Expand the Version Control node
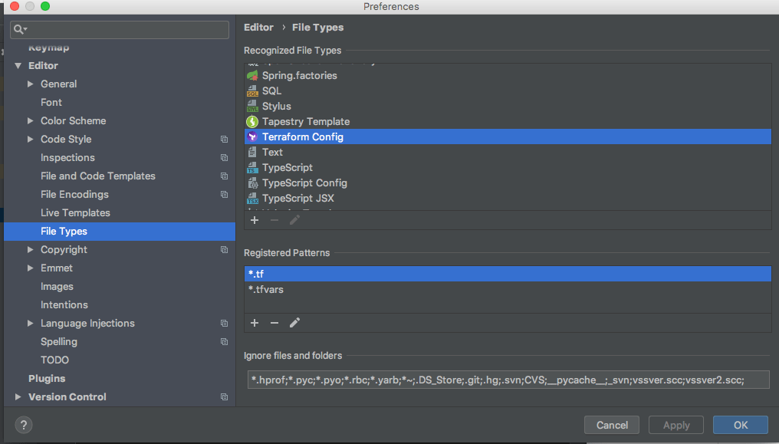This screenshot has height=444, width=779. (x=17, y=396)
